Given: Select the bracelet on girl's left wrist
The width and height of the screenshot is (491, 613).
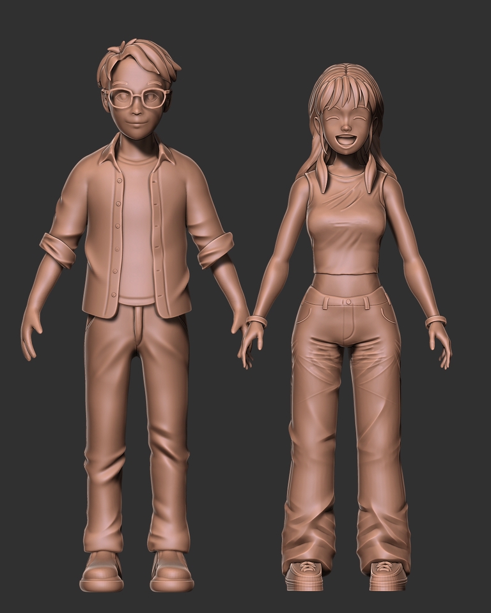Looking at the screenshot, I should click(x=436, y=321).
